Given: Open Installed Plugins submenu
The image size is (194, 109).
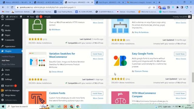Looking at the screenshot, I should [8, 57].
